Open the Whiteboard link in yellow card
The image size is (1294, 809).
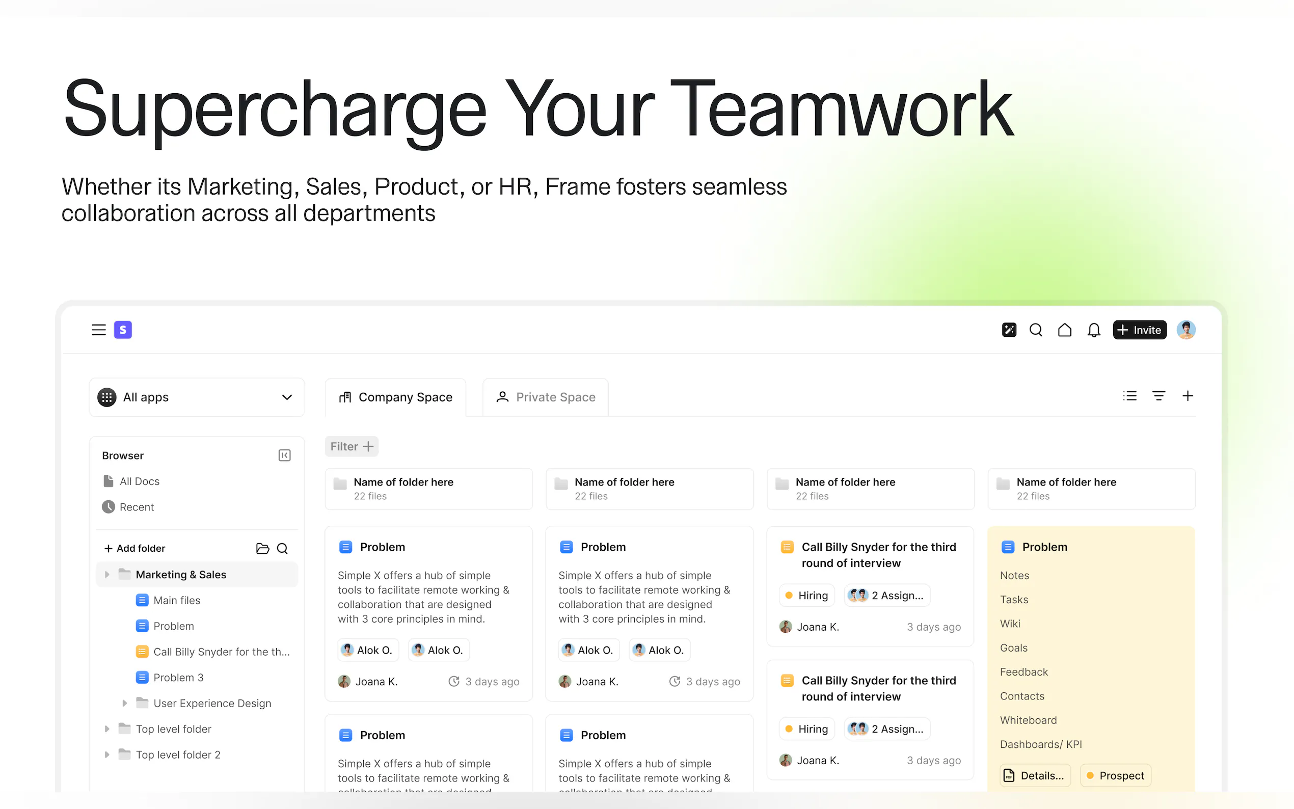click(1028, 720)
